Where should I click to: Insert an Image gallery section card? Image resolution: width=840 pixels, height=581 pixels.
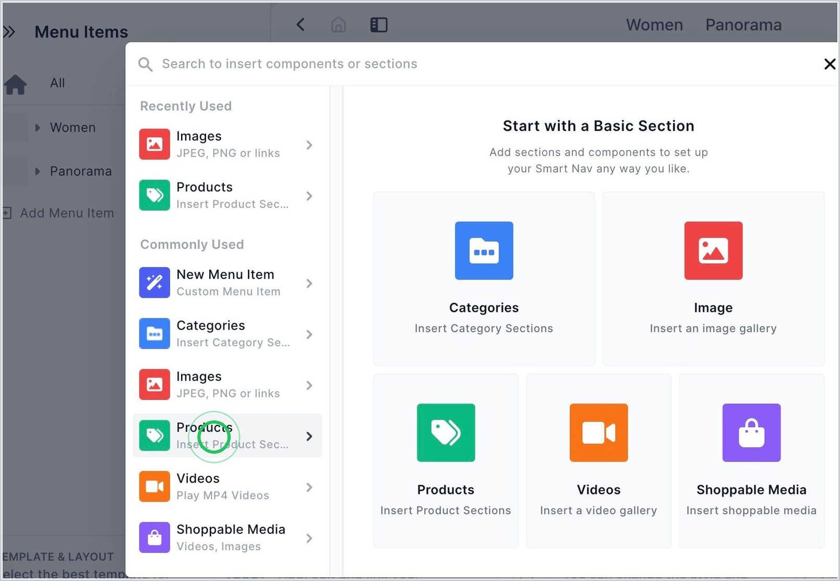(x=713, y=279)
